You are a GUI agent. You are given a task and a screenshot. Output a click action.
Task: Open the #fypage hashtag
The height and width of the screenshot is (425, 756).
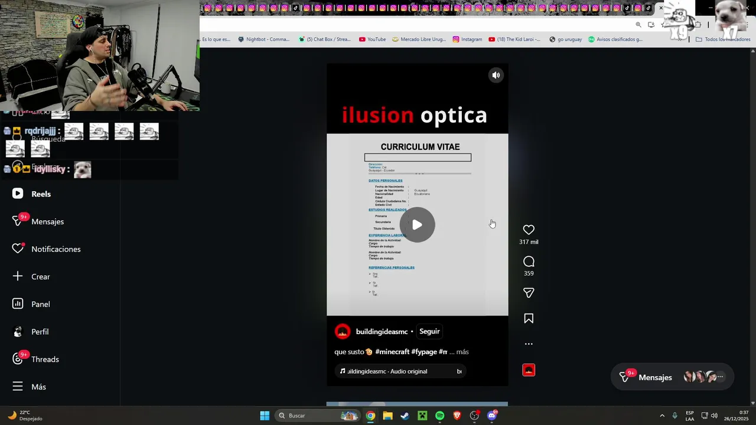tap(424, 352)
